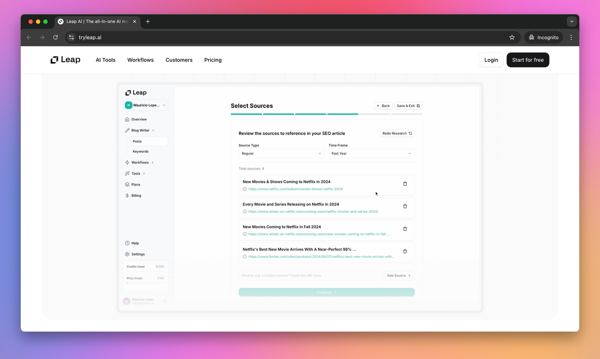Click the title New Movies & Shows Coming to Netflix
The height and width of the screenshot is (359, 600).
click(286, 182)
